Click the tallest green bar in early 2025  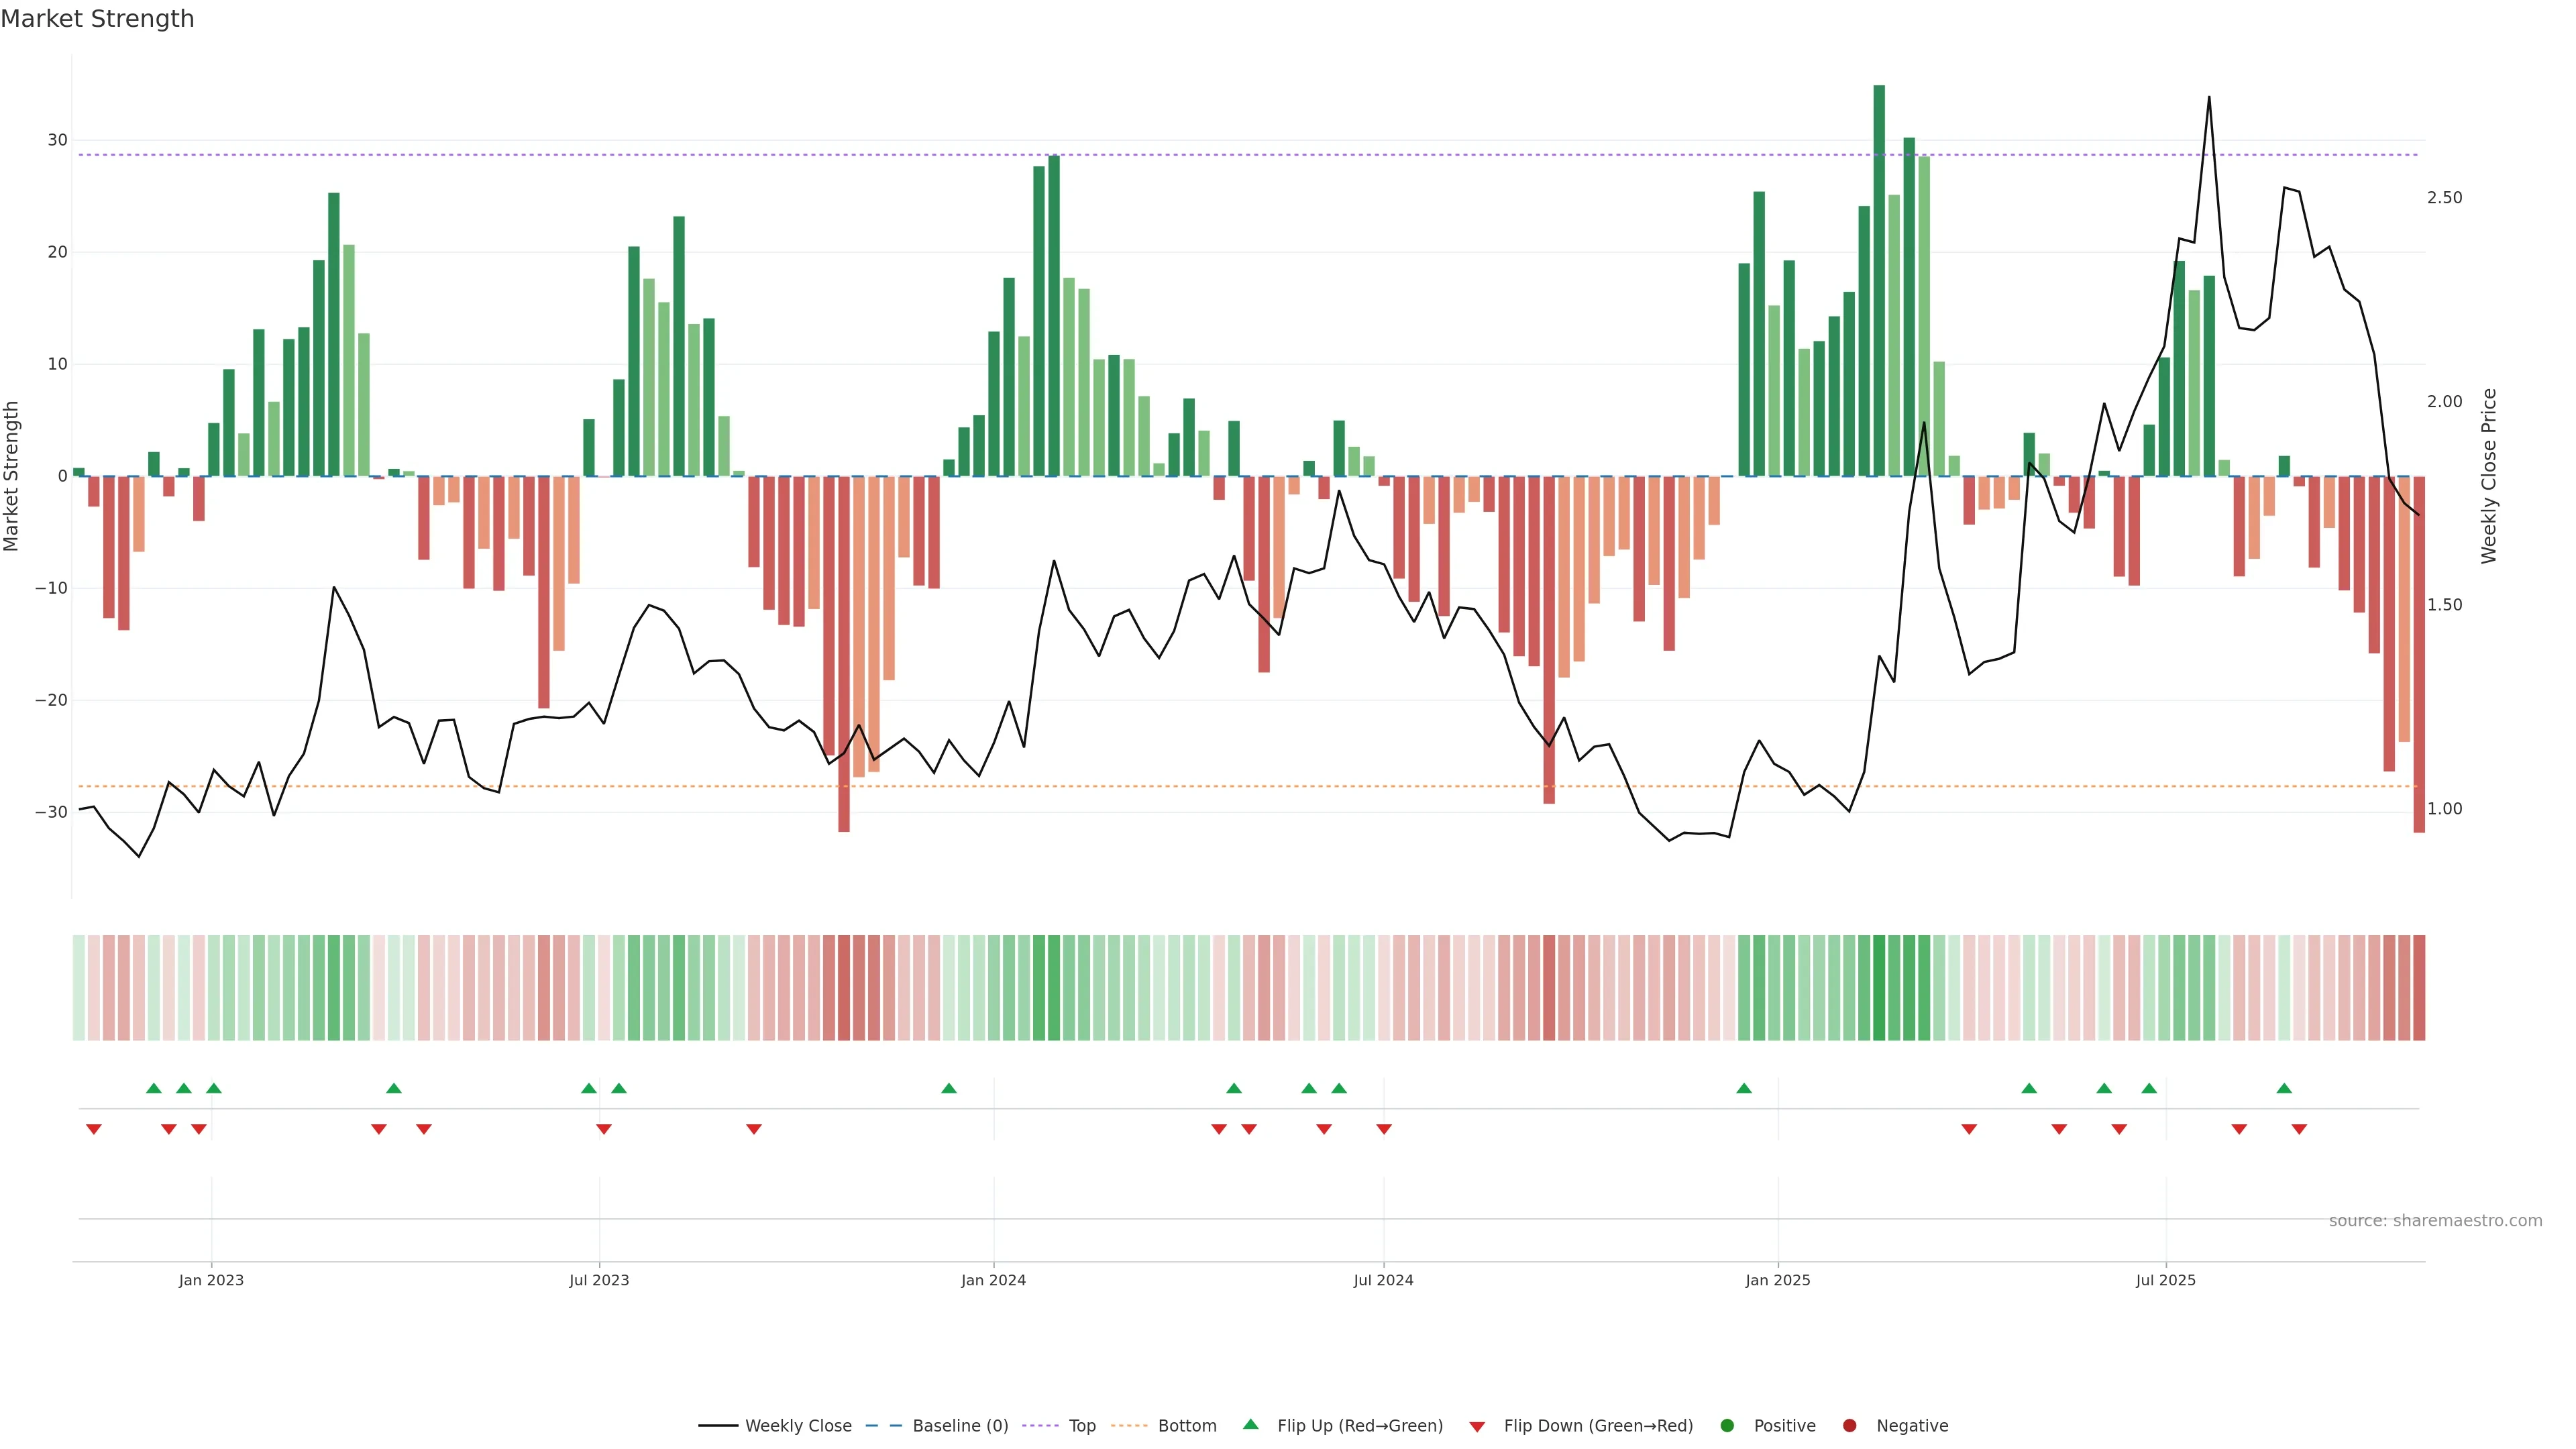[1879, 280]
